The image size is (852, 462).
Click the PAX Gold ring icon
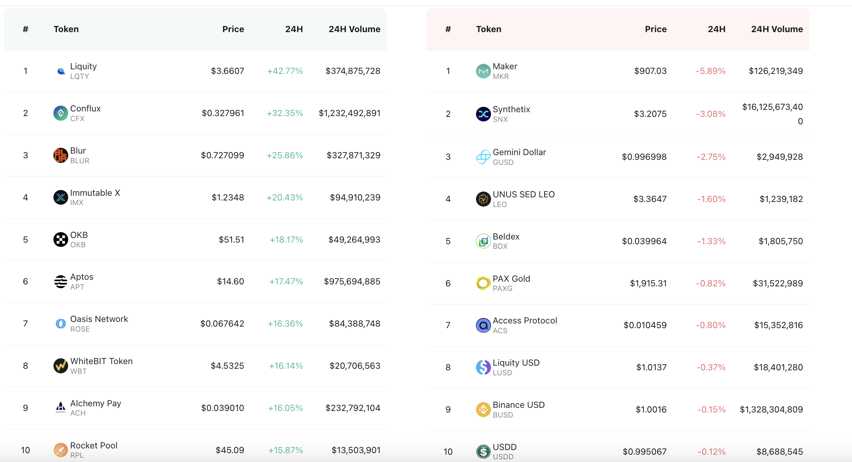(483, 284)
